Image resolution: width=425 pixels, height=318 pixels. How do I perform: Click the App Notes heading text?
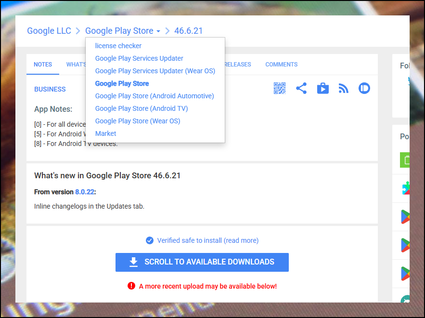(53, 109)
